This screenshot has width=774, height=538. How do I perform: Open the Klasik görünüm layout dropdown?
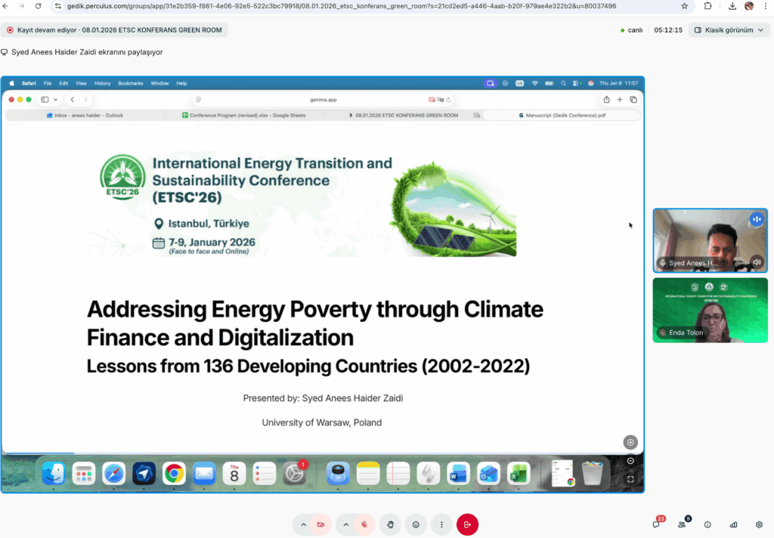point(729,30)
